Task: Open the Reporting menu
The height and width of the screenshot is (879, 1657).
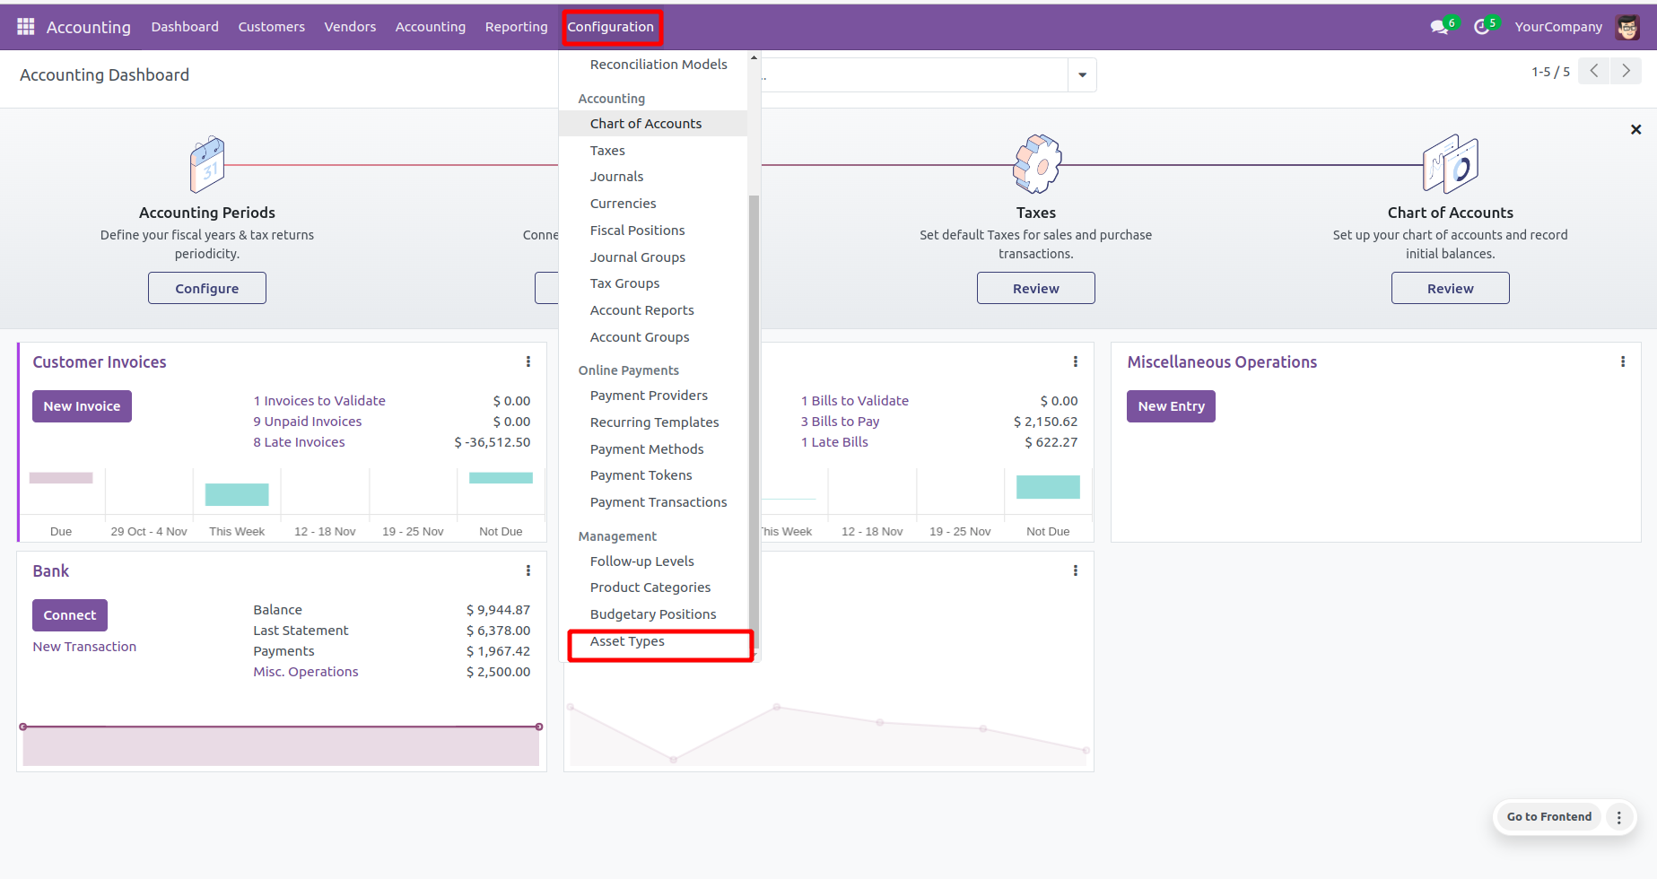Action: pos(516,27)
